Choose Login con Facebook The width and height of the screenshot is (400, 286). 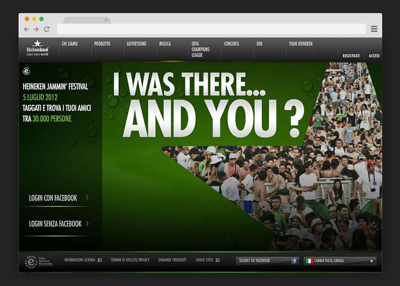tap(53, 198)
